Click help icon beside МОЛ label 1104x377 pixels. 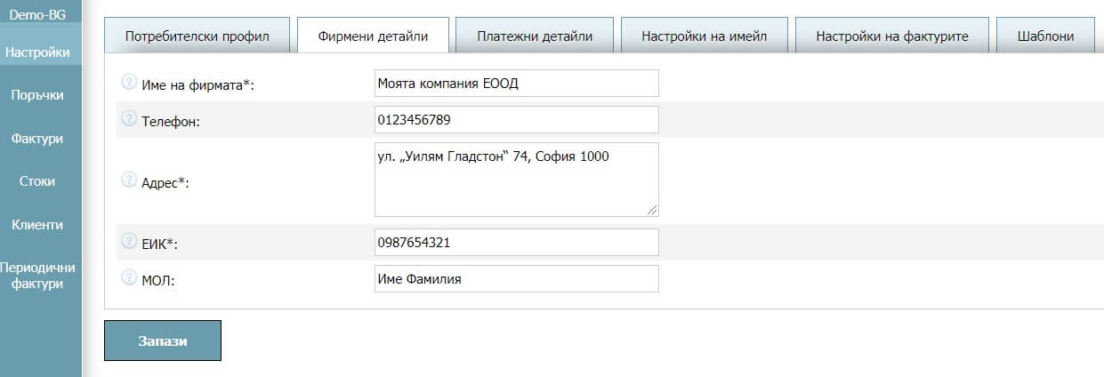pyautogui.click(x=128, y=277)
